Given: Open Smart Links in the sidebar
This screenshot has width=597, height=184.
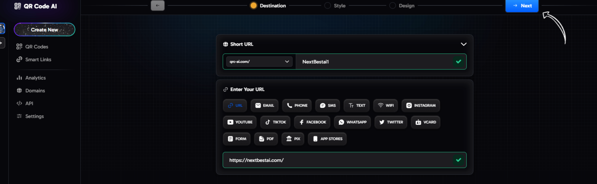Looking at the screenshot, I should coord(34,60).
